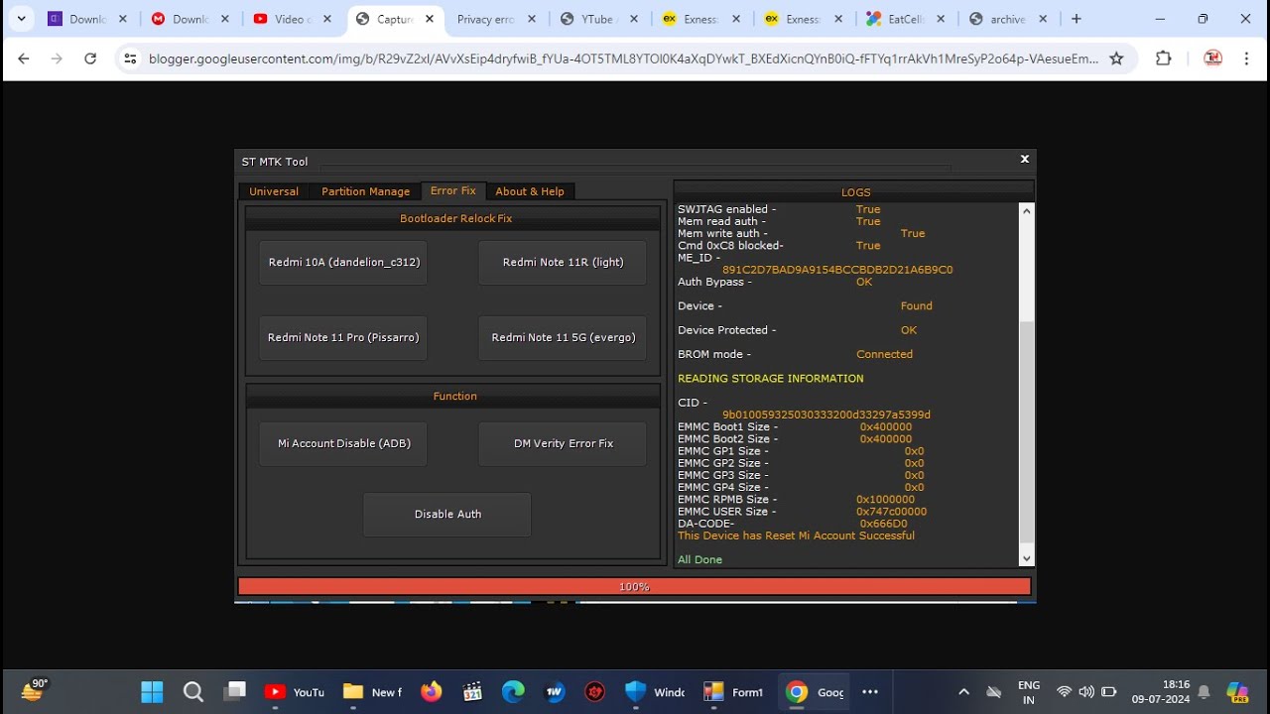1270x714 pixels.
Task: Open the About & Help tab
Action: pos(530,191)
